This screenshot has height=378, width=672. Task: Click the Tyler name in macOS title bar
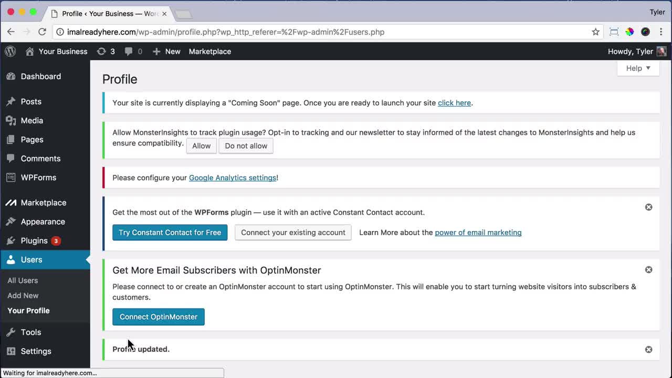pyautogui.click(x=657, y=12)
